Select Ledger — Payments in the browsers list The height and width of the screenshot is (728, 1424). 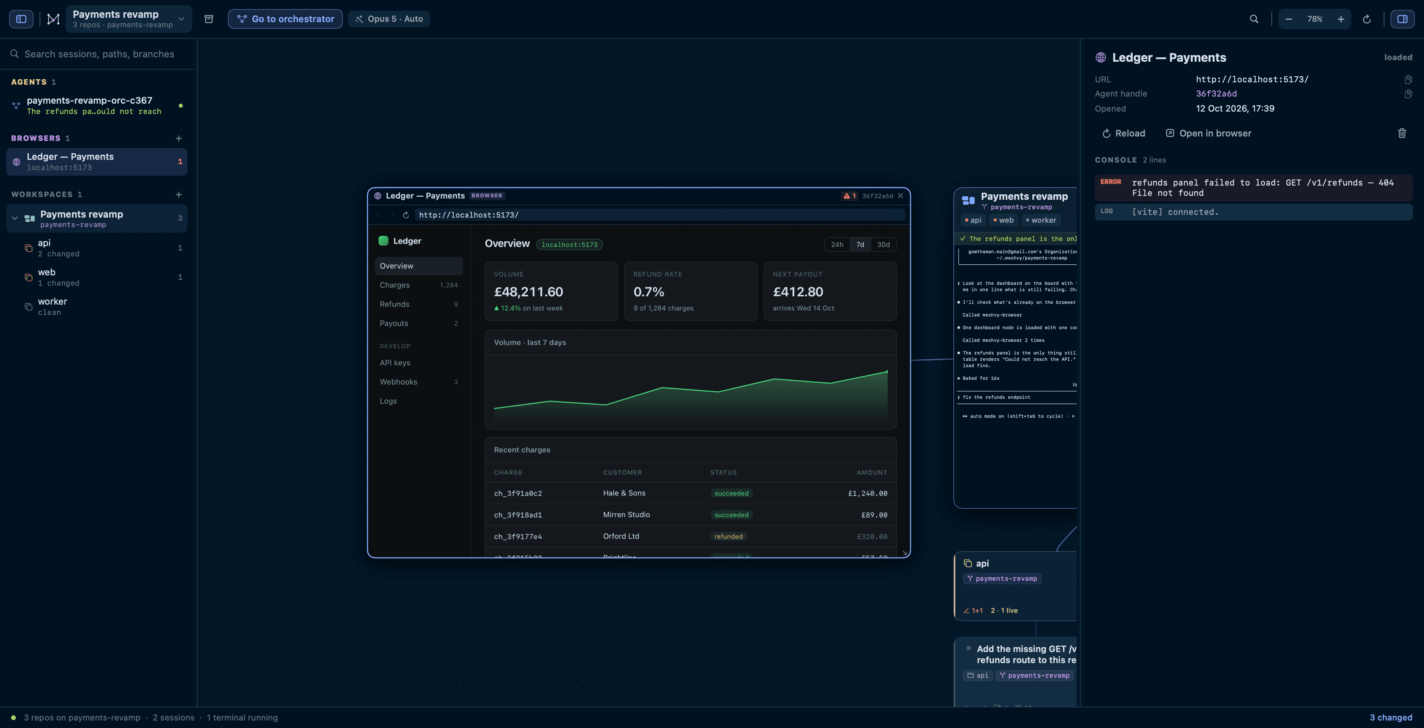(97, 162)
